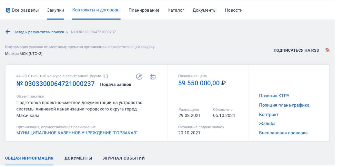Click the updated date 05.10.2021
The width and height of the screenshot is (363, 167).
click(x=224, y=115)
